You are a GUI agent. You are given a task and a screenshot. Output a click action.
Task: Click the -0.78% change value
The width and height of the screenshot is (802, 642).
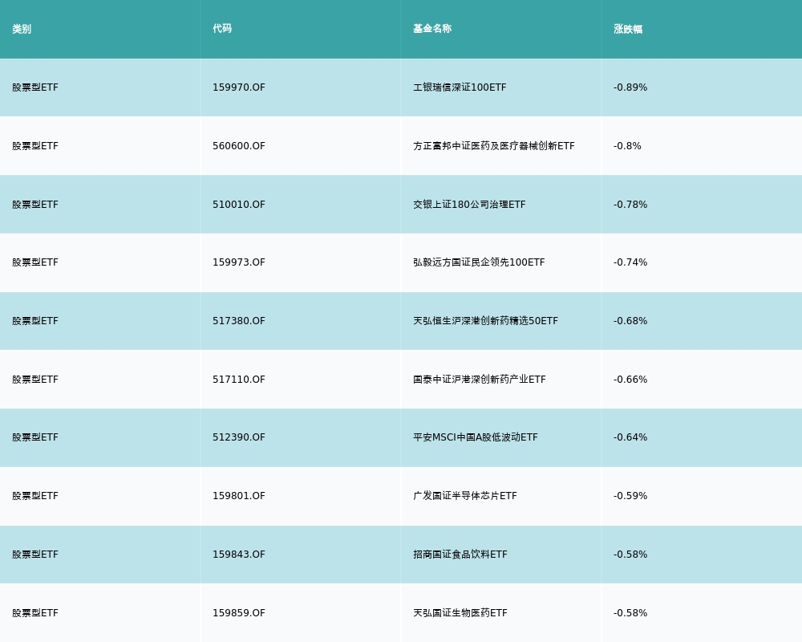630,205
